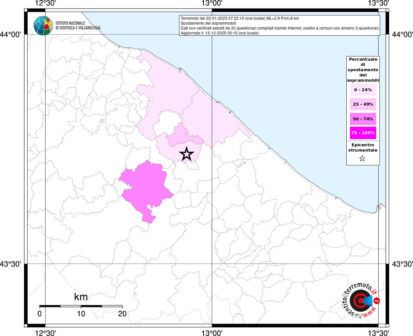Select the 25 - 49% legend swatch
The width and height of the screenshot is (413, 336).
point(363,104)
